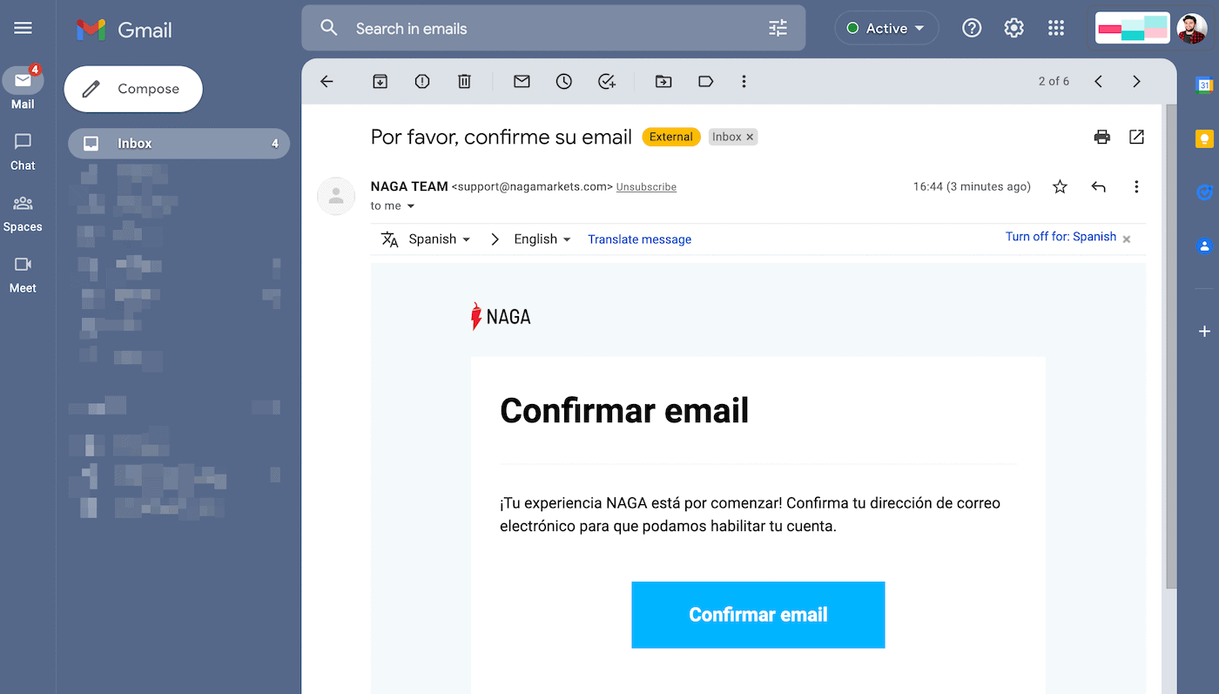Open the Active status dropdown
Image resolution: width=1219 pixels, height=694 pixels.
point(886,29)
